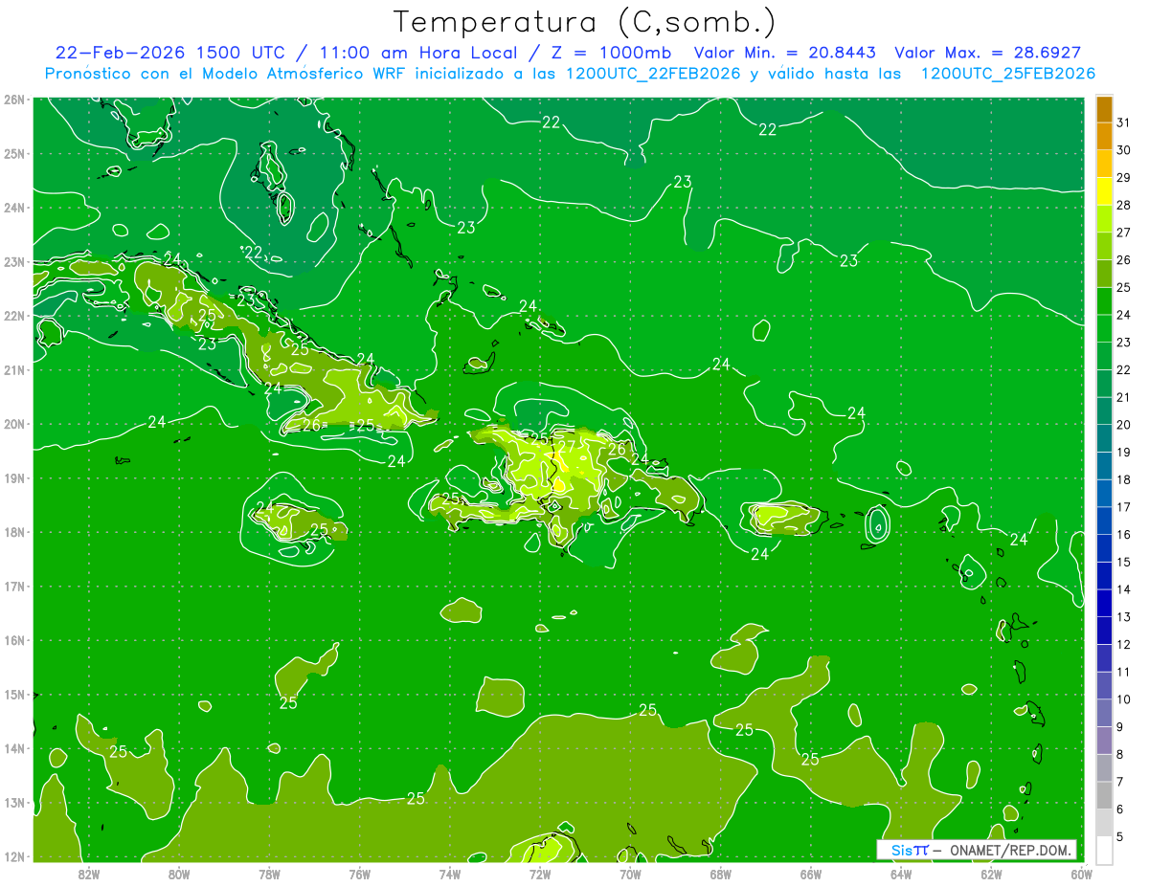The height and width of the screenshot is (887, 1149).
Task: Select the "Valor Max. = 28.6927" text
Action: (988, 53)
